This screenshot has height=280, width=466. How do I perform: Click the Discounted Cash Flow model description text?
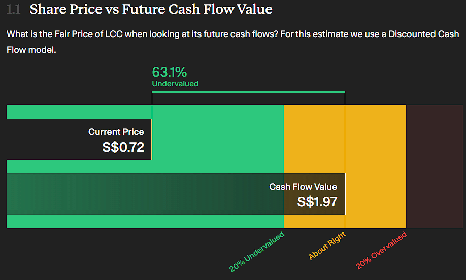click(x=232, y=42)
